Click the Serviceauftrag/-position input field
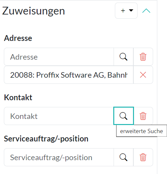 coord(59,157)
